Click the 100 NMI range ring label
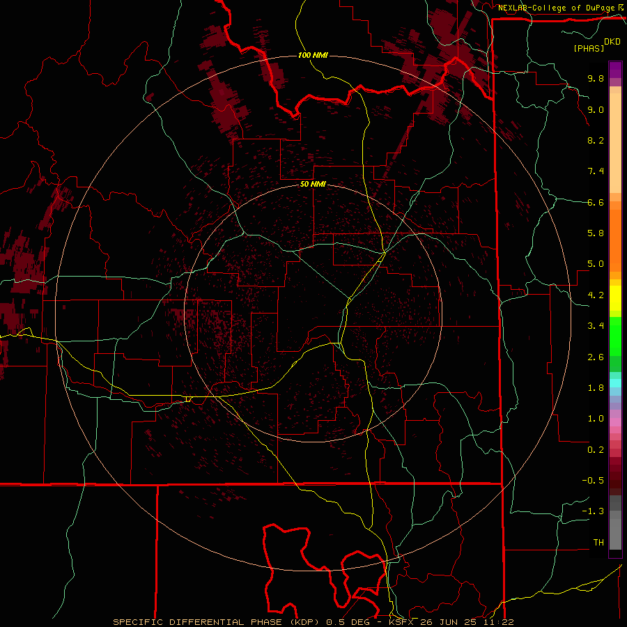627x627 pixels. click(313, 55)
